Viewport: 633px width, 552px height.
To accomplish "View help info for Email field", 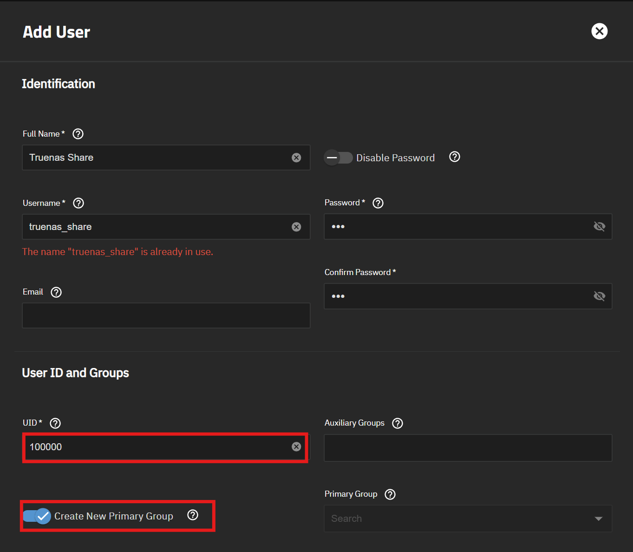I will click(x=56, y=292).
